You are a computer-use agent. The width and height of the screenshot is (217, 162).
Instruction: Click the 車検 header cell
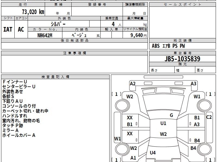click(x=58, y=5)
